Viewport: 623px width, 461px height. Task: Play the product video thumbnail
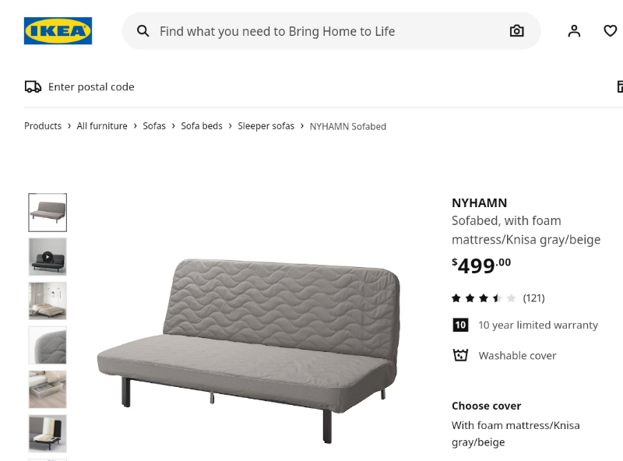pyautogui.click(x=48, y=257)
